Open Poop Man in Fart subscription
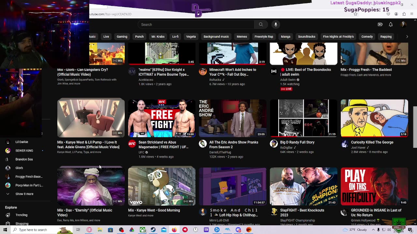Viewport: 417px width, 234px height. pos(29,185)
